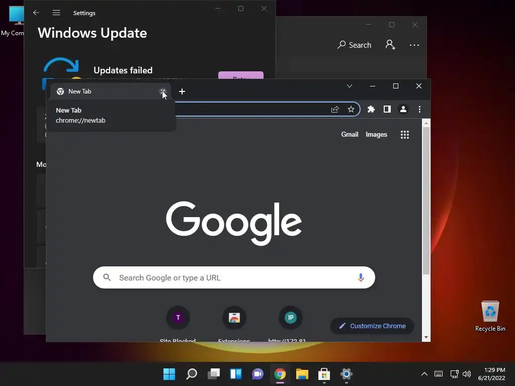Open the Gmail link
The width and height of the screenshot is (515, 386).
tap(350, 135)
